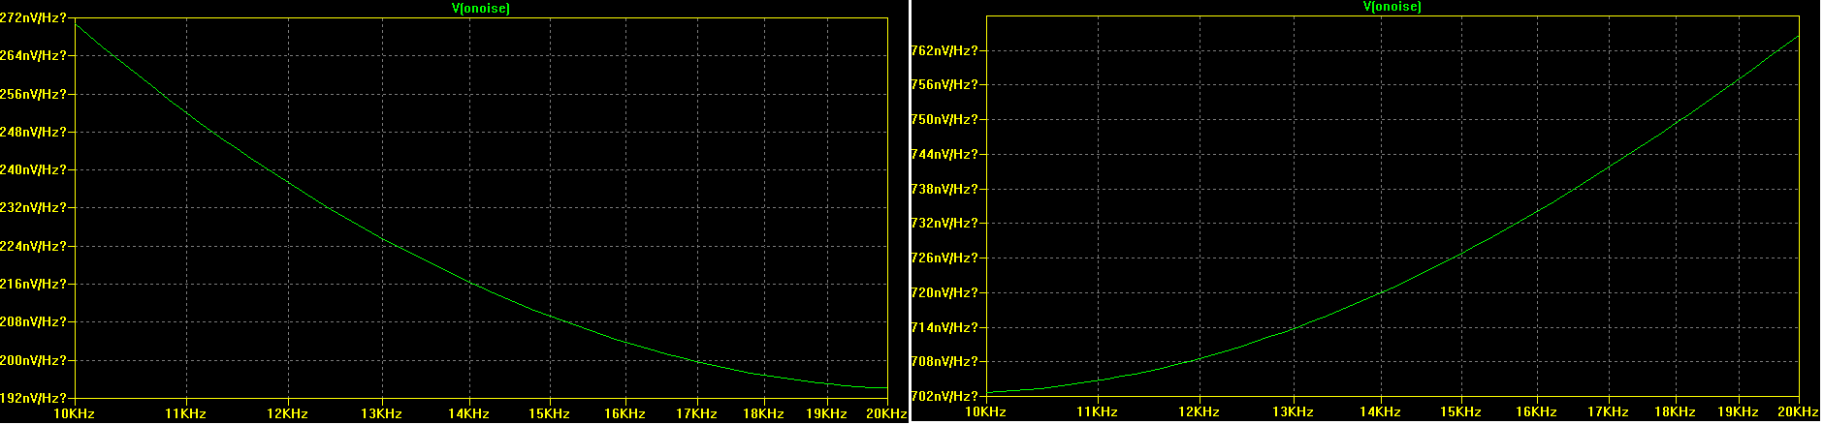Select 19KHz label under the ascending-curve plot
1824x425 pixels.
[x=1740, y=412]
